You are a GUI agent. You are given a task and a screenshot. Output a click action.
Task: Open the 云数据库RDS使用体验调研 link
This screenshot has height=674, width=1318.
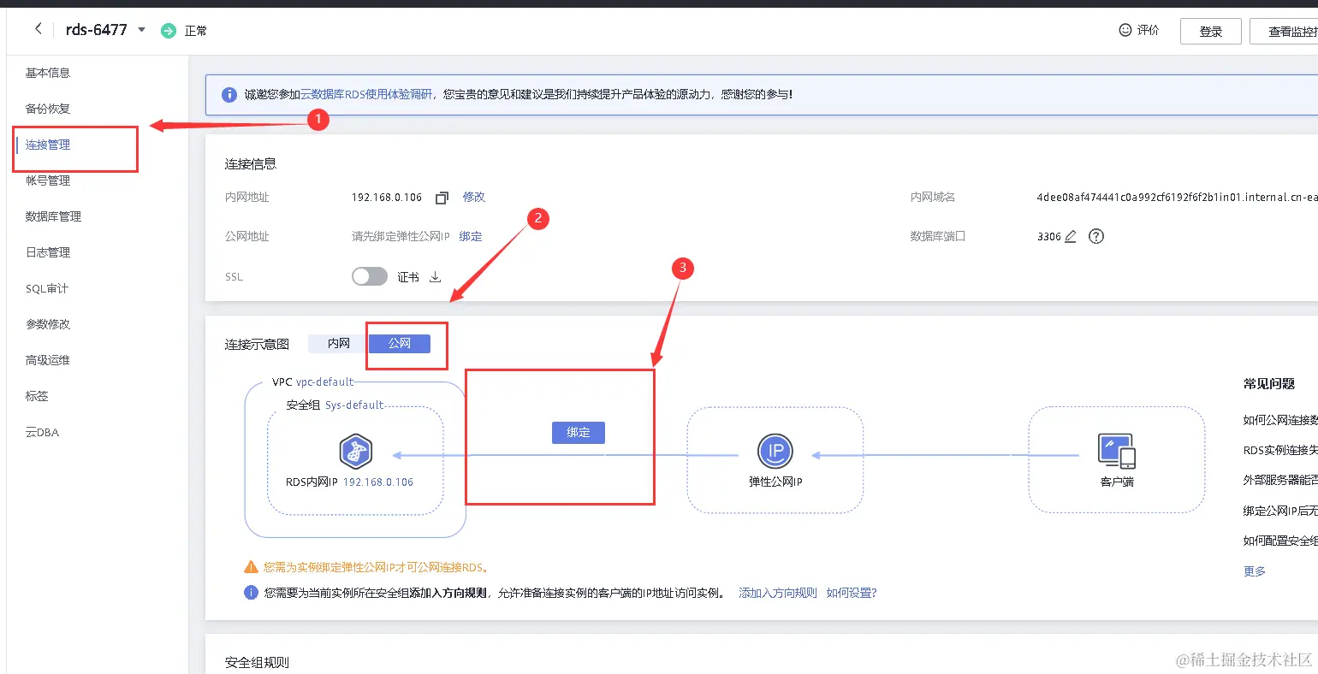(366, 94)
